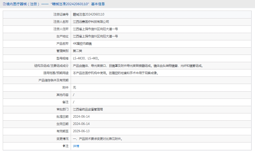Click the 变更情况 change description text
Screen dimensions: 255x151
pyautogui.click(x=97, y=139)
